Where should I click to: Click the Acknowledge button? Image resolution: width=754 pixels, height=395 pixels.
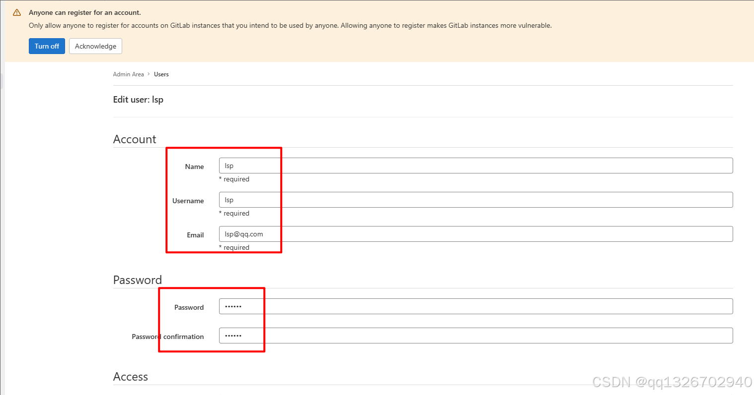95,46
